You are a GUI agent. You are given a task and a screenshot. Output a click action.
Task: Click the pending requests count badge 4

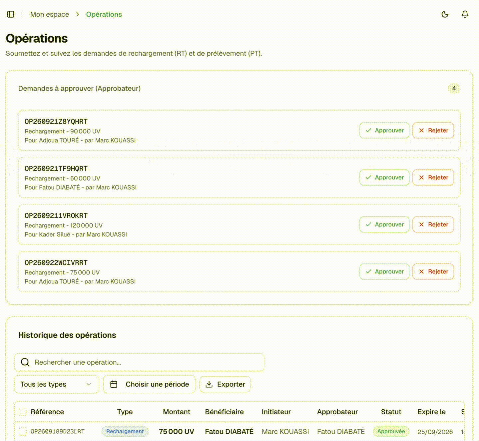tap(454, 88)
